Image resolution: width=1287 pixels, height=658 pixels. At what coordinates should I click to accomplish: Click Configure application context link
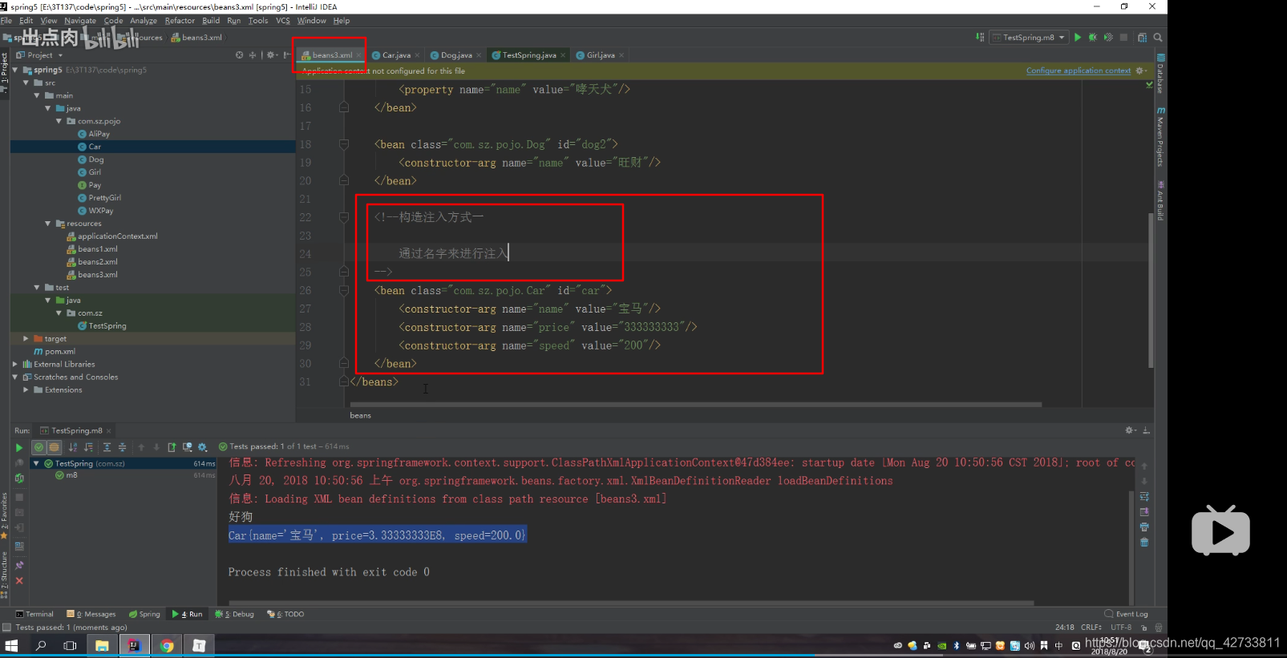click(1079, 71)
